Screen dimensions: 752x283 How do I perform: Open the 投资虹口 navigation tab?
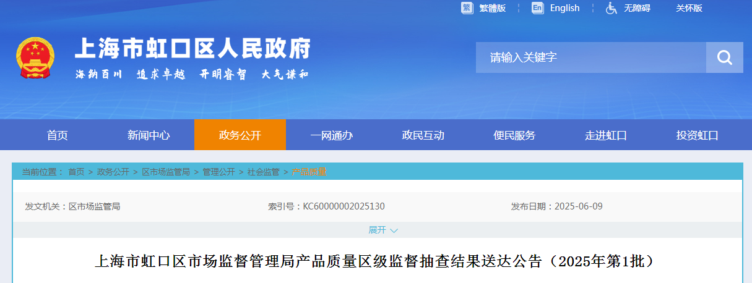(x=698, y=135)
